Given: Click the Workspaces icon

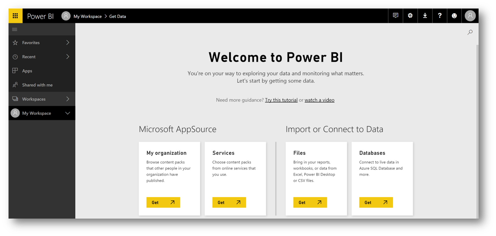Looking at the screenshot, I should point(15,99).
